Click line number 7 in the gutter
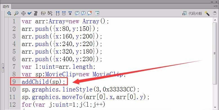 [x=14, y=67]
